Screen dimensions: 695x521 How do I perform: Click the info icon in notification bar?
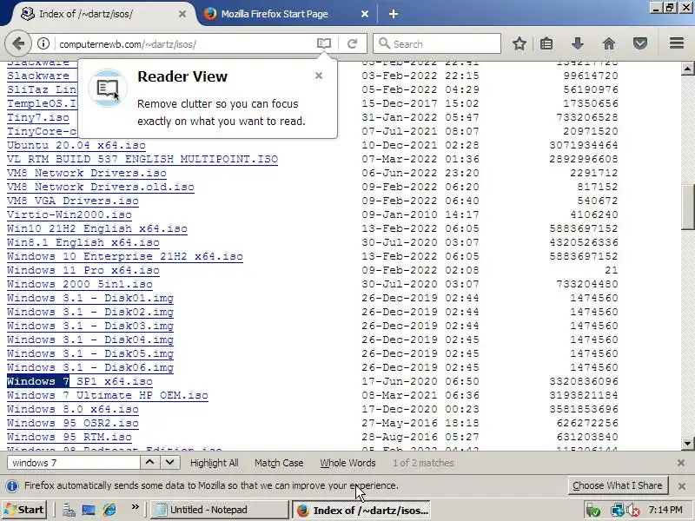point(12,486)
